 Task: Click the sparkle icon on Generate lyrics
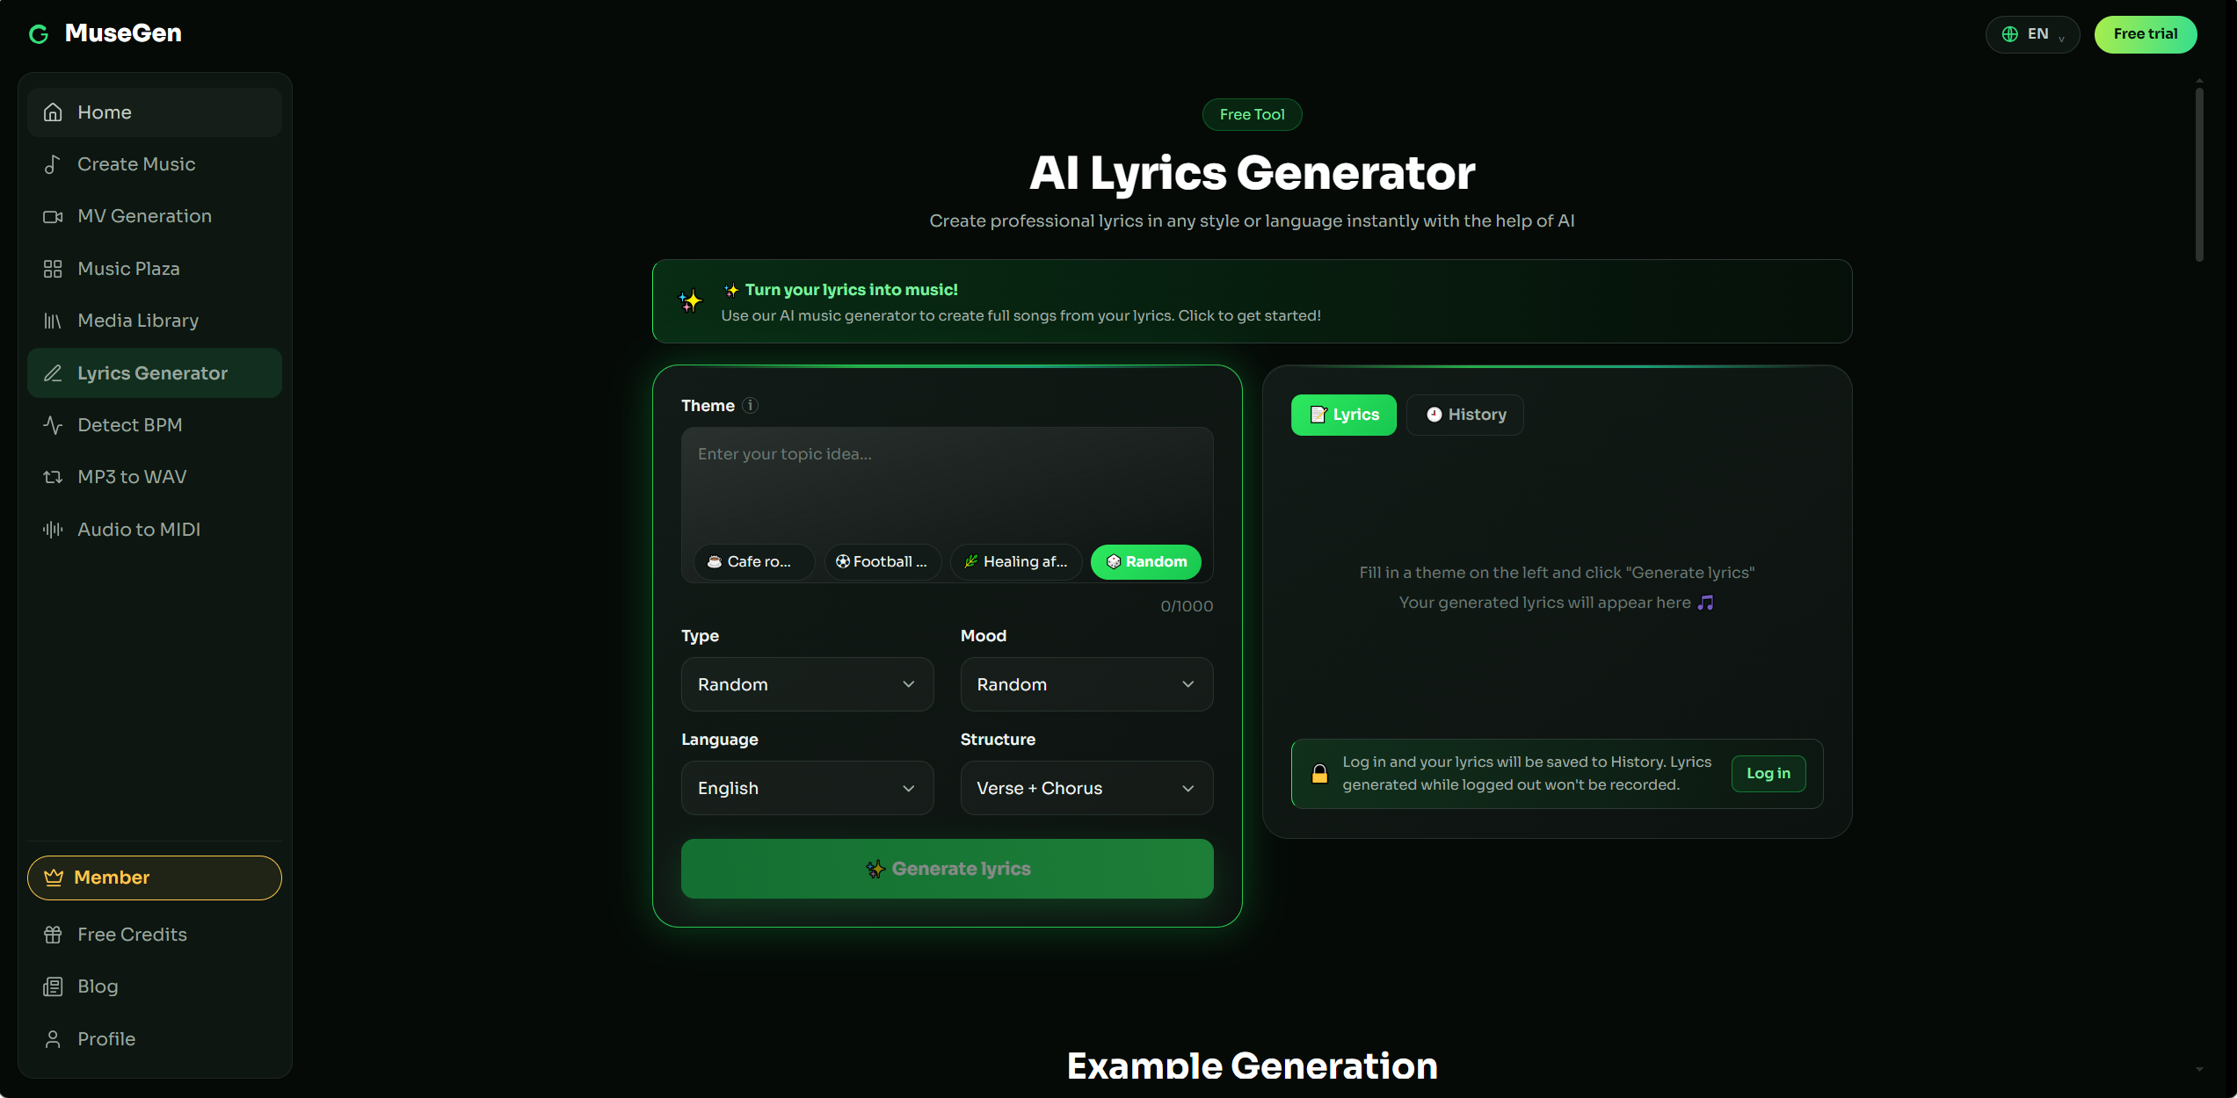point(875,869)
